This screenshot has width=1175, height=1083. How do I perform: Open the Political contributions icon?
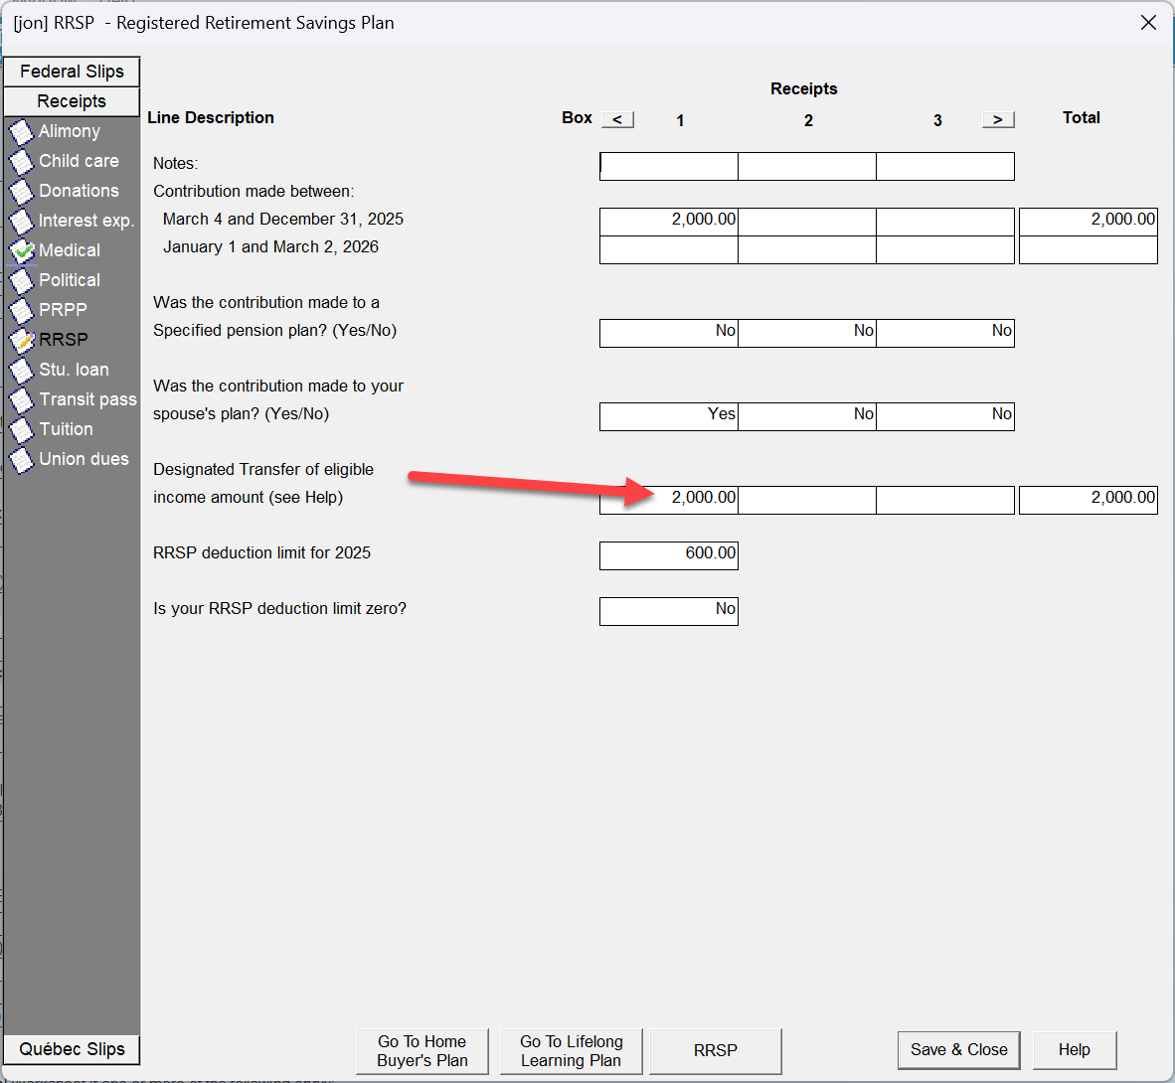click(21, 280)
